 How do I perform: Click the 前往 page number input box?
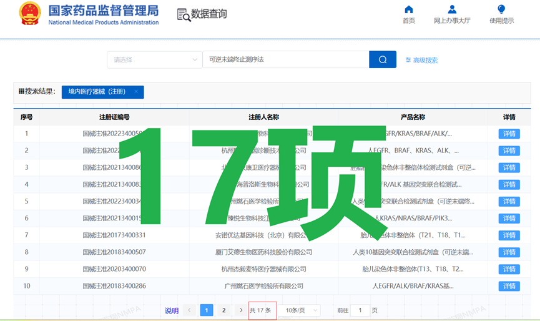click(360, 310)
